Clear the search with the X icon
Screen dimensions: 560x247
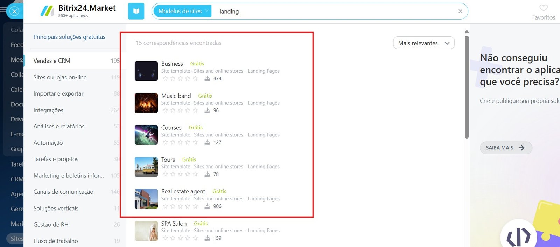(x=460, y=12)
